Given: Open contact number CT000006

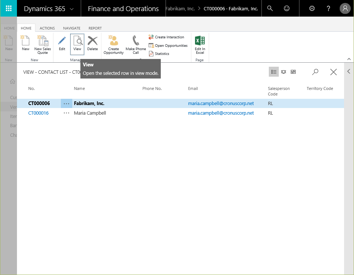Looking at the screenshot, I should click(x=39, y=104).
